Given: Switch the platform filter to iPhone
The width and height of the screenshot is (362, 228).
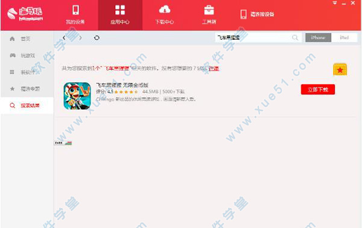Looking at the screenshot, I should pyautogui.click(x=318, y=37).
